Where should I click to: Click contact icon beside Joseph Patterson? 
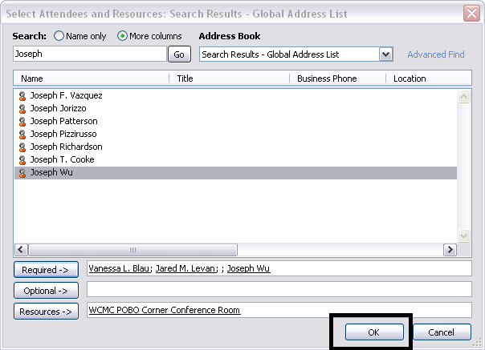(x=22, y=121)
